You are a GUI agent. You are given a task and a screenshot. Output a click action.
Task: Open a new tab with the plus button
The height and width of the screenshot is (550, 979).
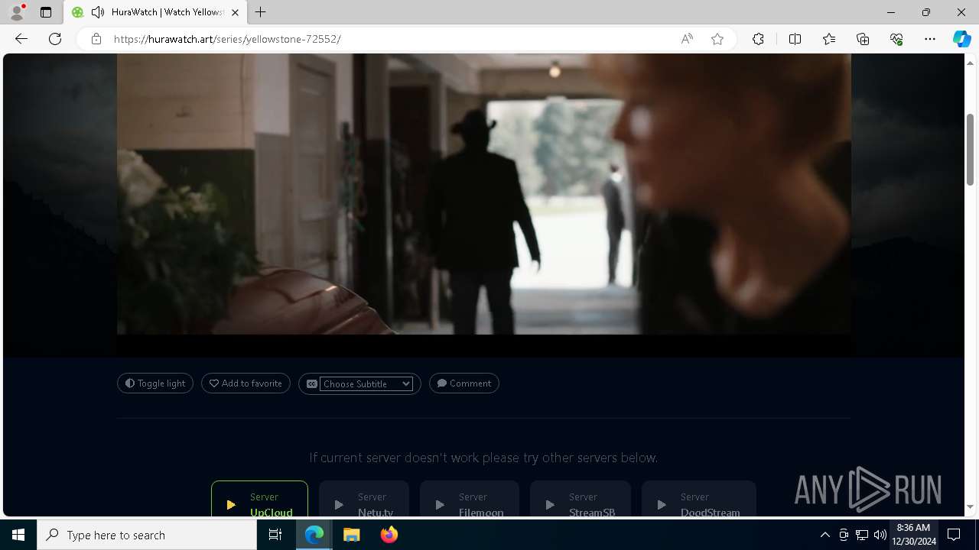coord(261,12)
